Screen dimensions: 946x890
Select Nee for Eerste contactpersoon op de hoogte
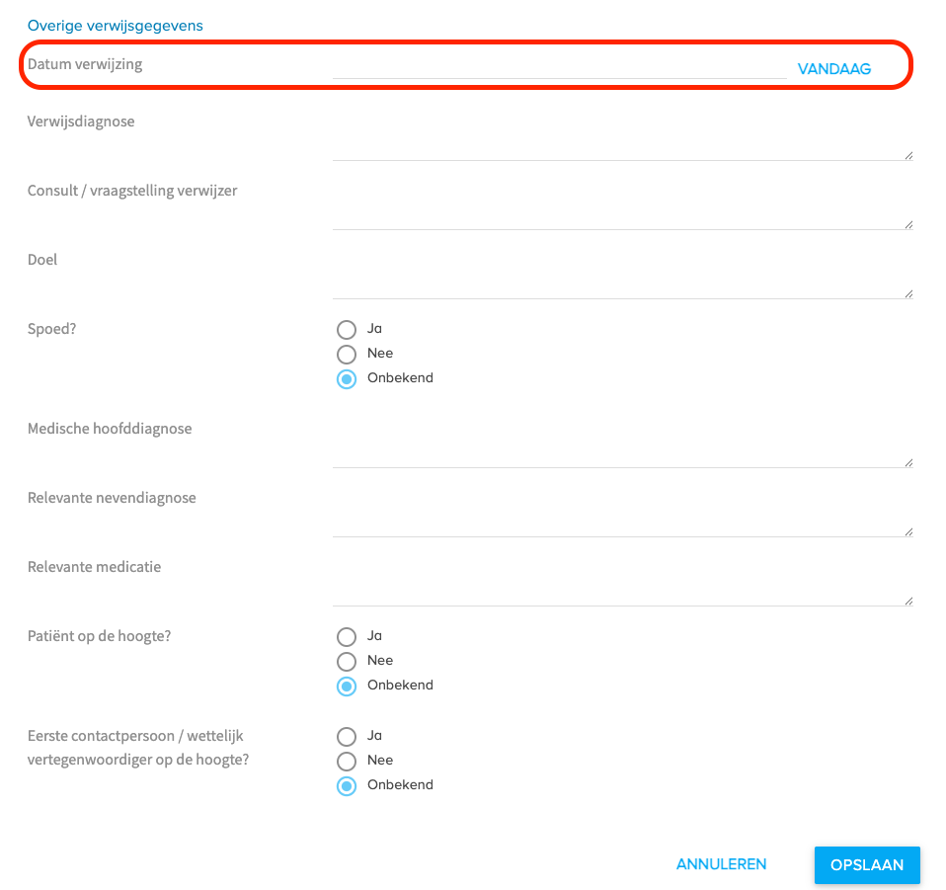347,761
